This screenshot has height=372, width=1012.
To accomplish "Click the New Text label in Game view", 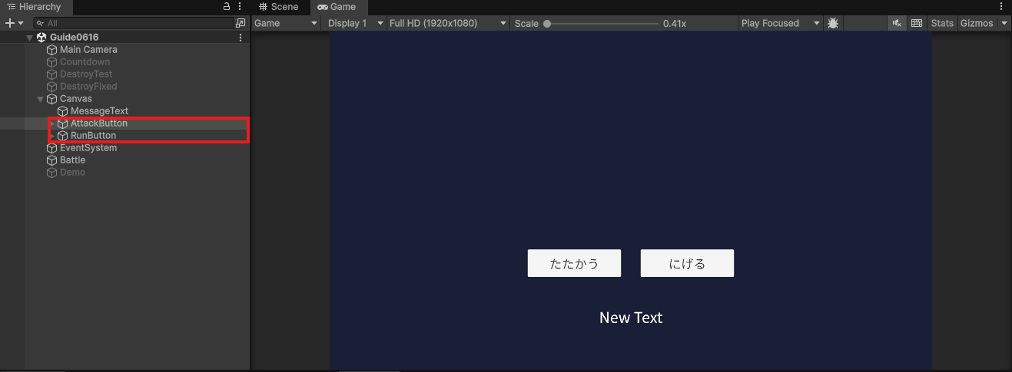I will pyautogui.click(x=631, y=318).
